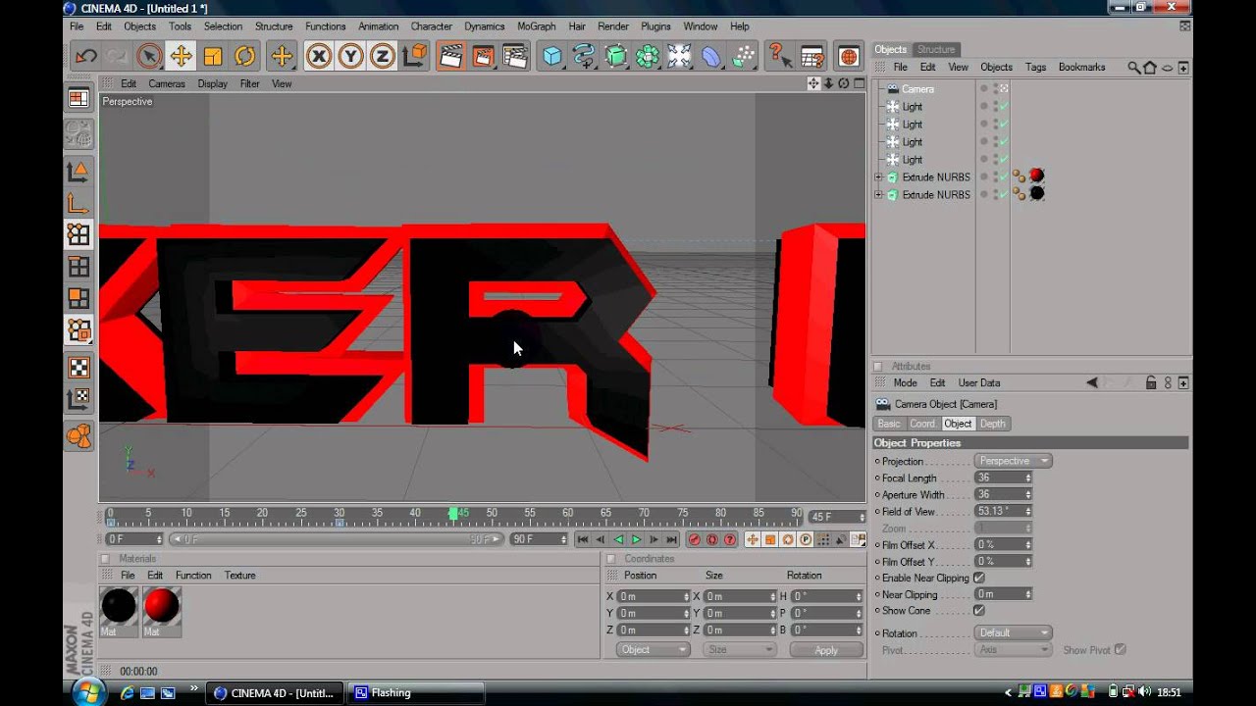The width and height of the screenshot is (1256, 706).
Task: Click the Deformer objects icon
Action: click(711, 56)
